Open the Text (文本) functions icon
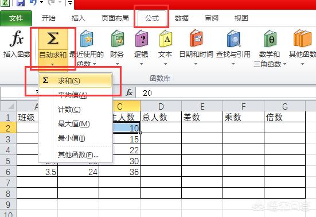Image resolution: width=316 pixels, height=217 pixels. click(x=166, y=38)
